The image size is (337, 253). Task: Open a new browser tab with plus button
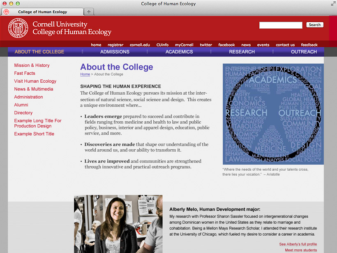[89, 12]
